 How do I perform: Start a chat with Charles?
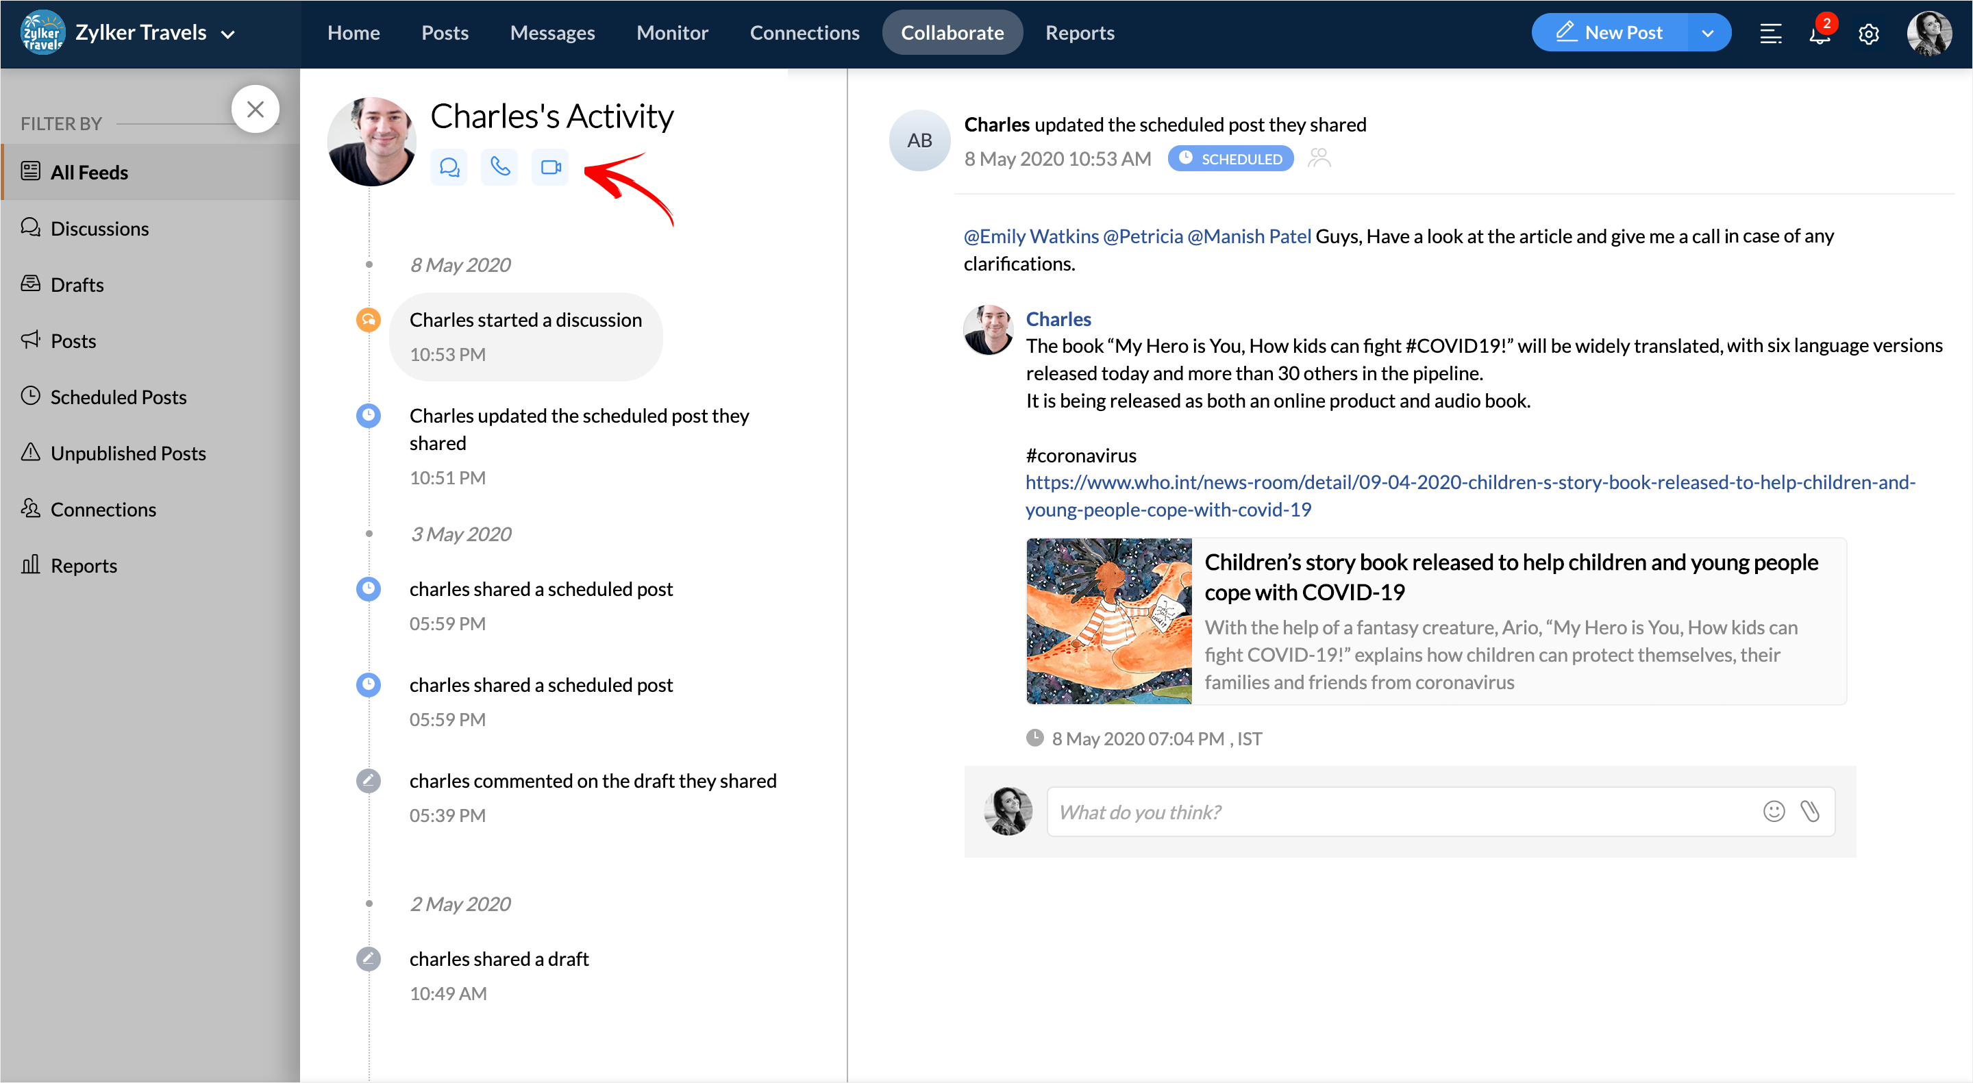[449, 167]
